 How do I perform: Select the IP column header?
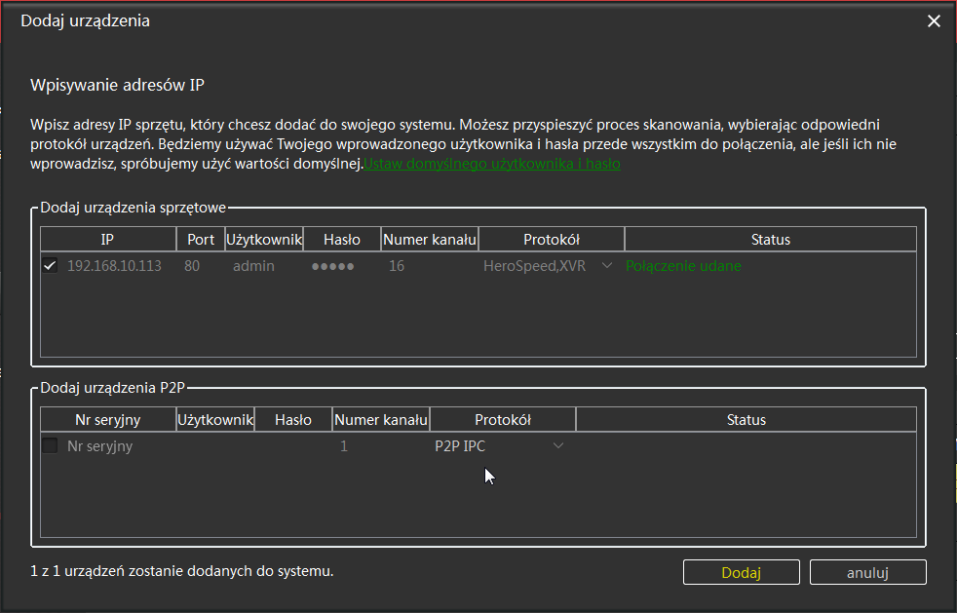click(107, 239)
